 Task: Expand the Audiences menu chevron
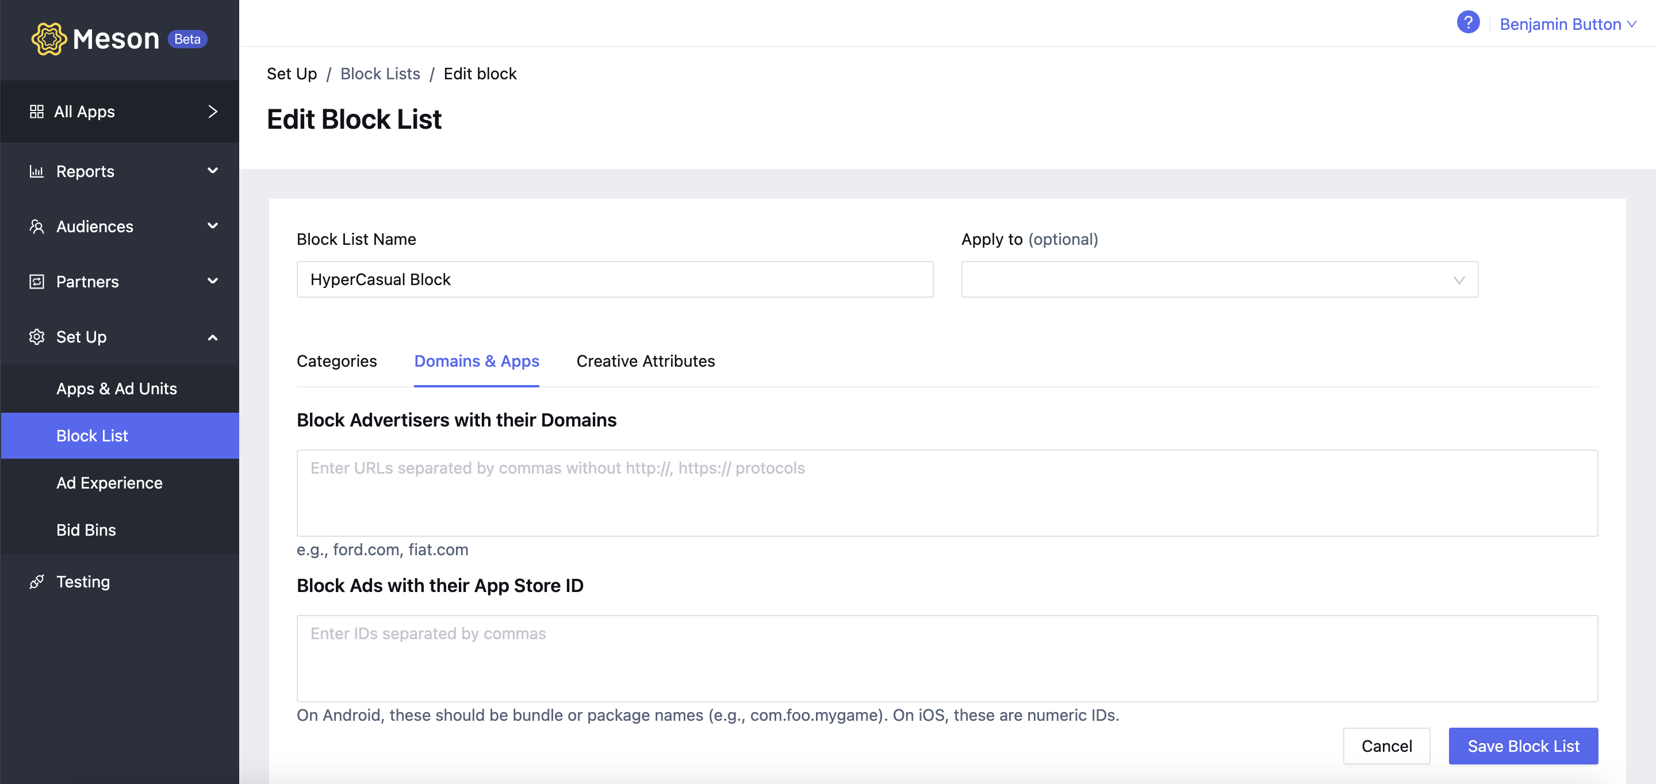coord(213,226)
